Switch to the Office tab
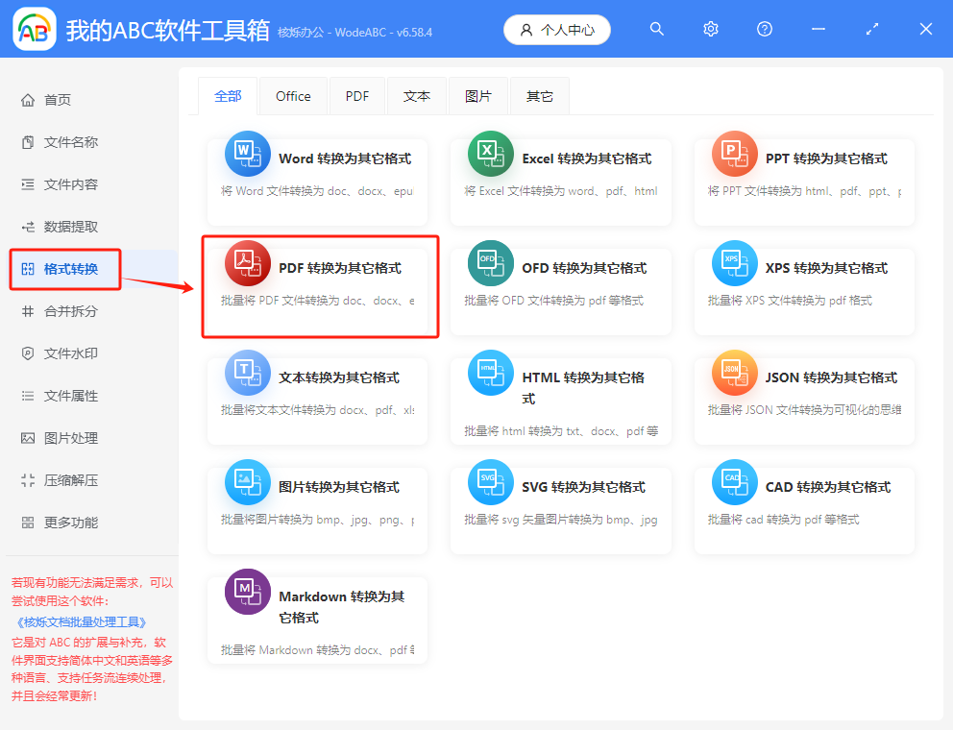The image size is (953, 730). coord(293,95)
